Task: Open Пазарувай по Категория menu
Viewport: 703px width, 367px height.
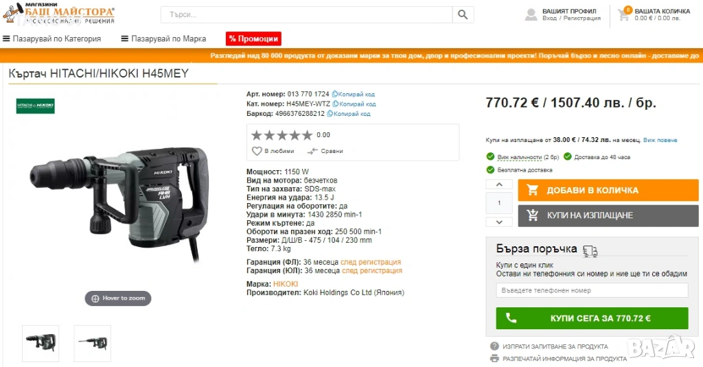Action: tap(52, 38)
